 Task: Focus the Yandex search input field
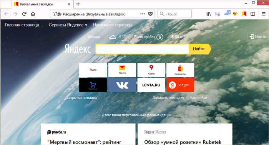[142, 49]
